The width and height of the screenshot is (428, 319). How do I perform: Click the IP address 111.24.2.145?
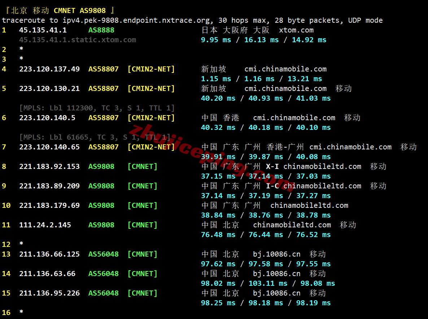point(45,225)
